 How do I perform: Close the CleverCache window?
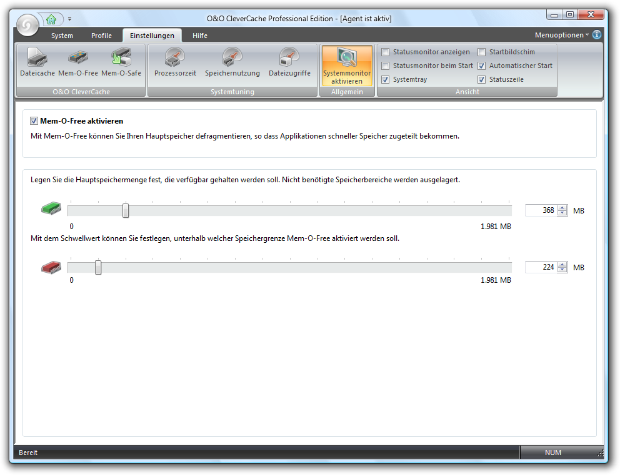591,14
